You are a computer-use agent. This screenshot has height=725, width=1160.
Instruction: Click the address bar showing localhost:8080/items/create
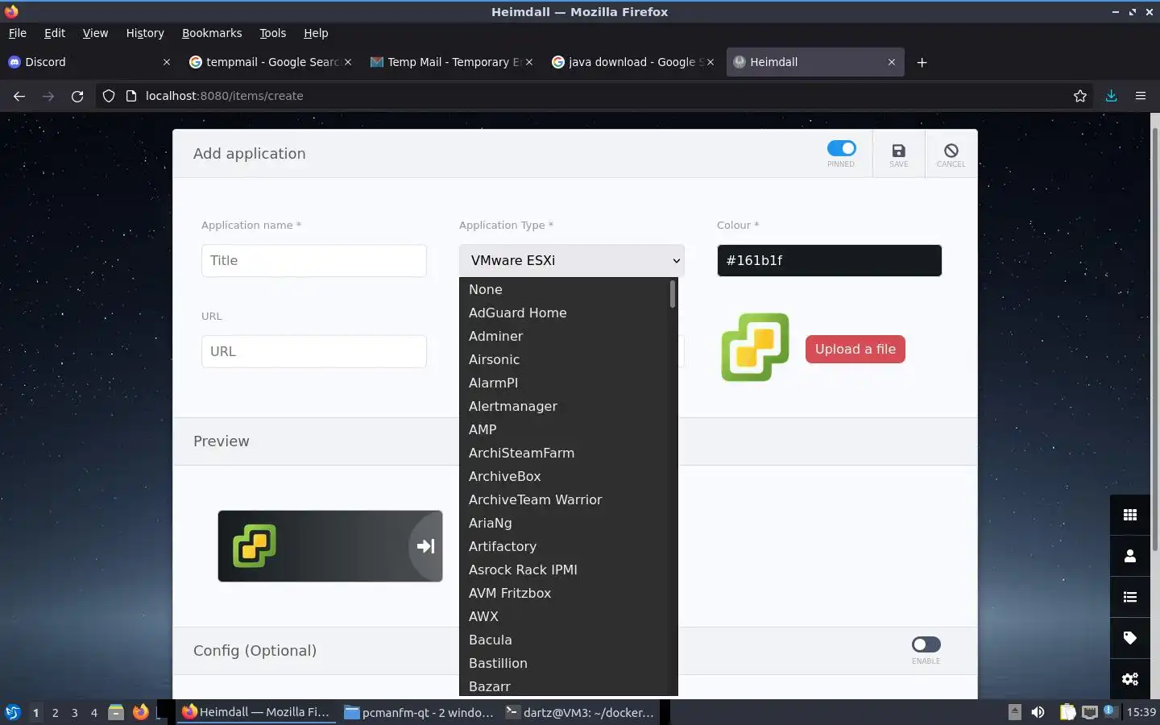(596, 96)
